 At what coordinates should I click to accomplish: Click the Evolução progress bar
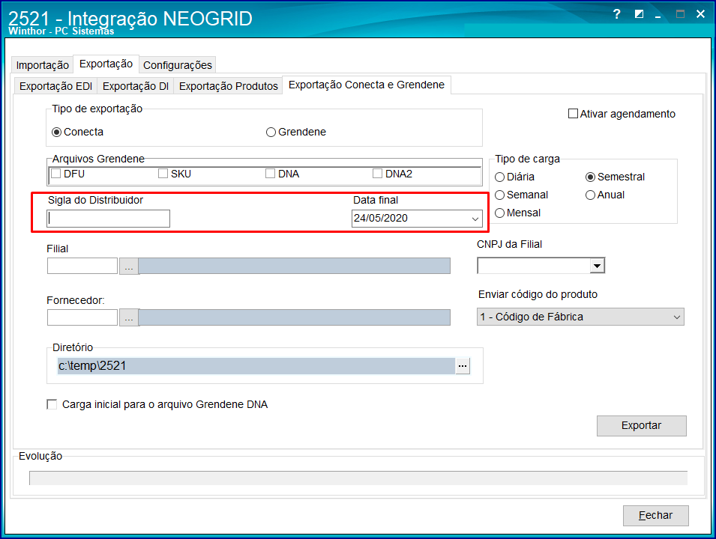point(358,478)
